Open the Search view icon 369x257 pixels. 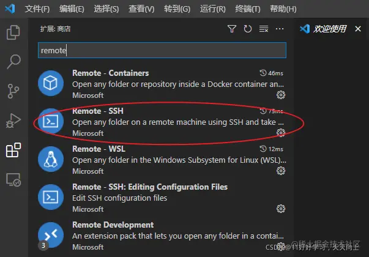click(x=13, y=61)
